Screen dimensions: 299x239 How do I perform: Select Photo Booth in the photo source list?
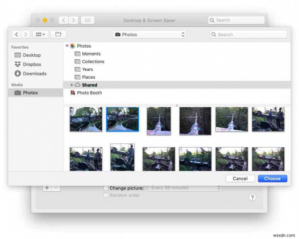pyautogui.click(x=89, y=93)
